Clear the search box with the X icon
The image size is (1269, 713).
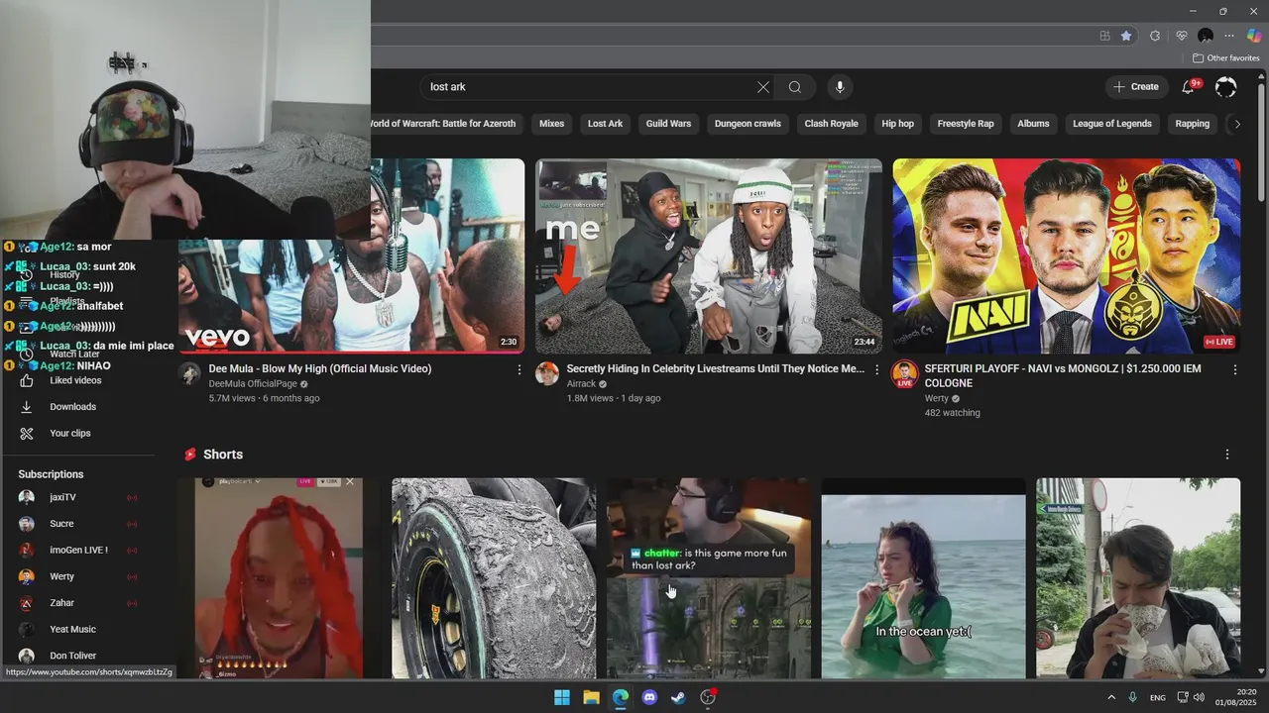[x=763, y=87]
